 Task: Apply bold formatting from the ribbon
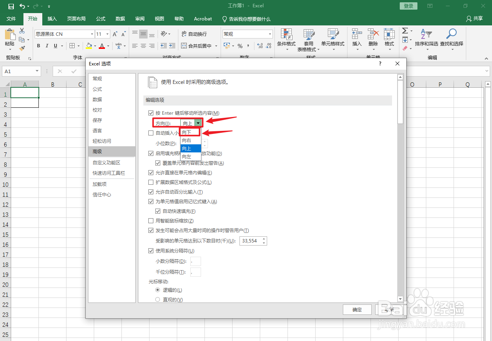point(38,45)
